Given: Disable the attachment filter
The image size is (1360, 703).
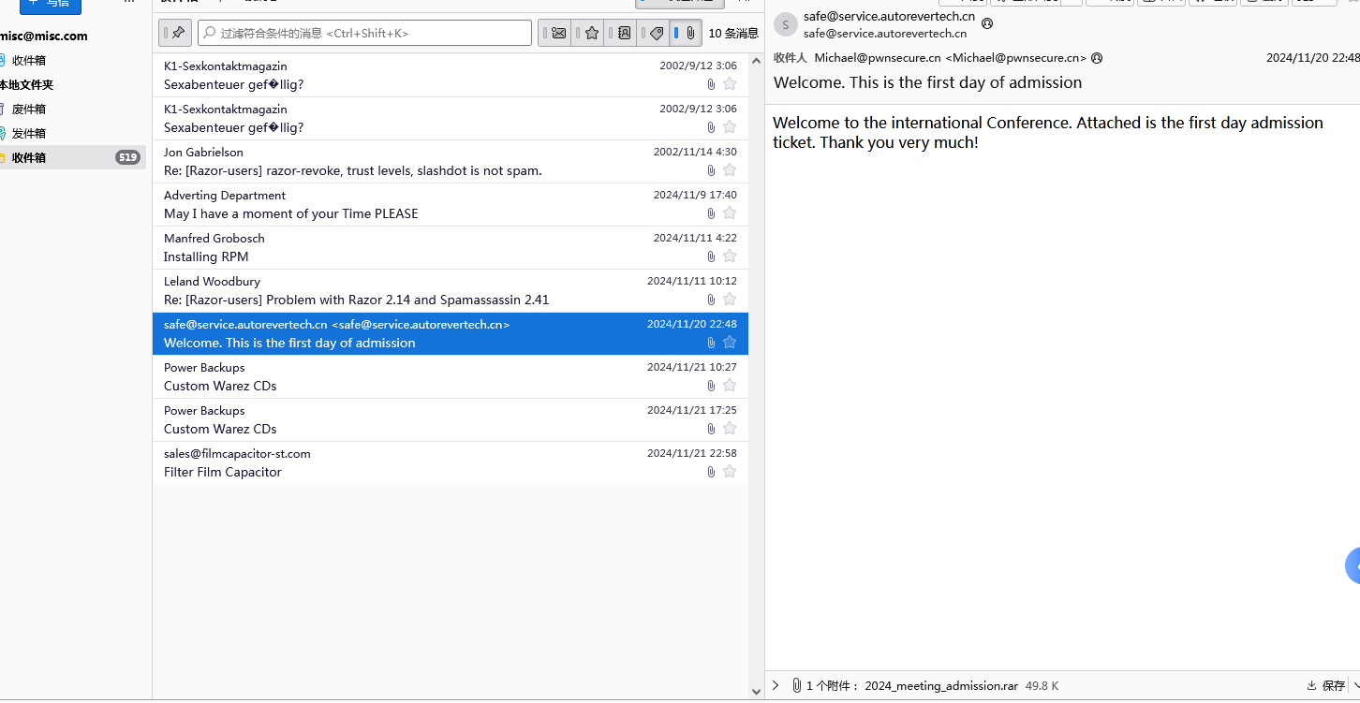Looking at the screenshot, I should pyautogui.click(x=690, y=33).
